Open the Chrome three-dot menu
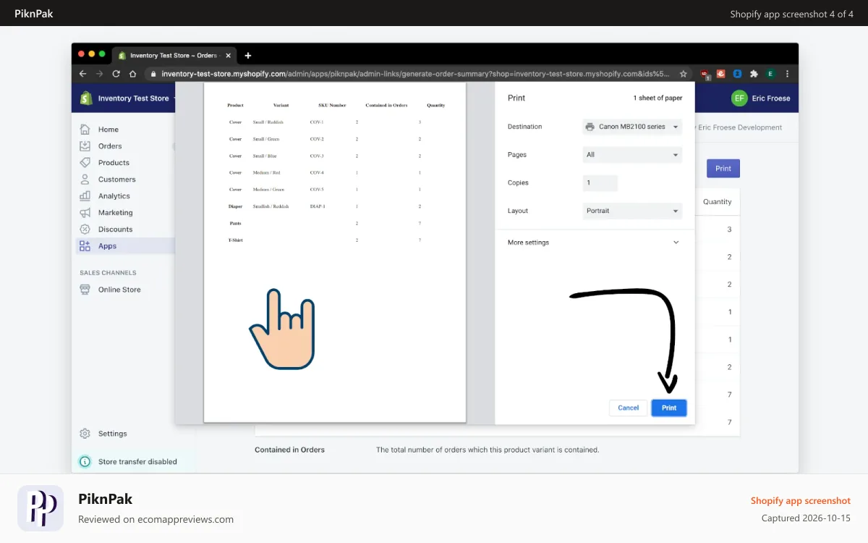This screenshot has width=868, height=543. (x=787, y=74)
